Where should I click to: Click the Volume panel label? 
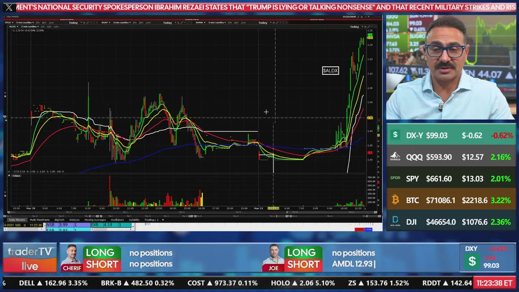(x=17, y=176)
